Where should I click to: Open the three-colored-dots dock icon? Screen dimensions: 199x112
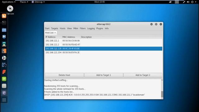[4, 58]
